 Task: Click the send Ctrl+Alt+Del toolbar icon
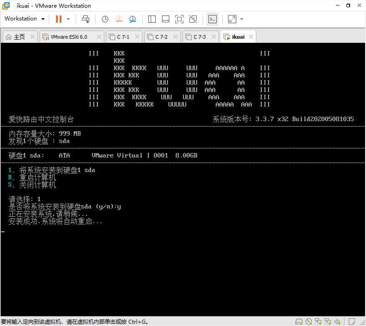pyautogui.click(x=85, y=19)
